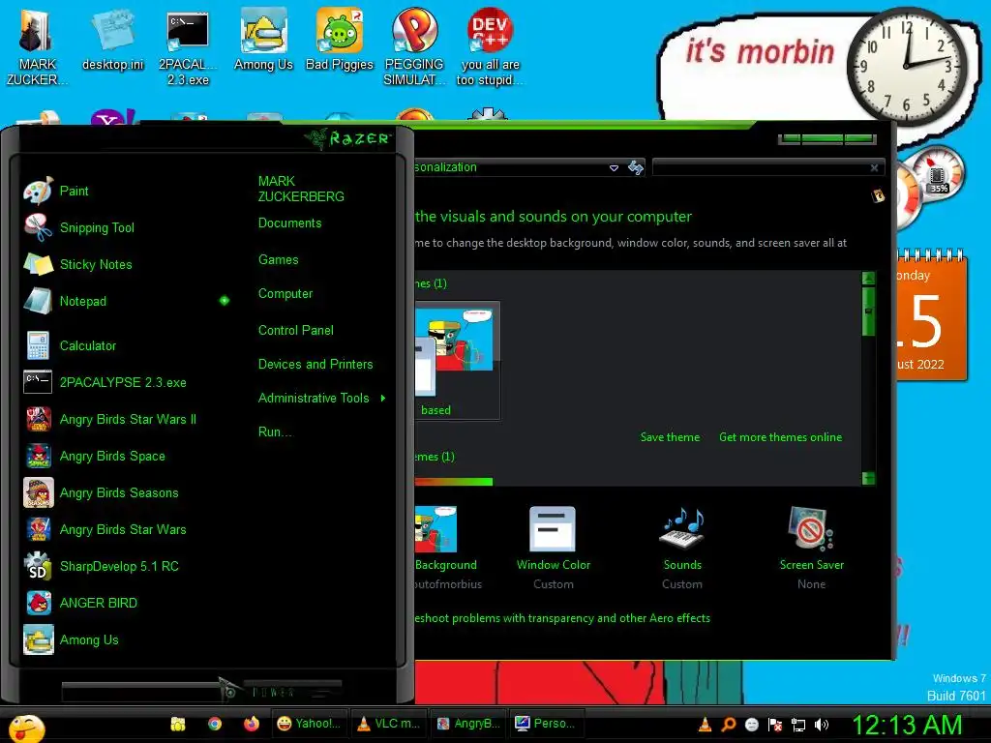
Task: Open Screen Saver settings
Action: pyautogui.click(x=812, y=548)
